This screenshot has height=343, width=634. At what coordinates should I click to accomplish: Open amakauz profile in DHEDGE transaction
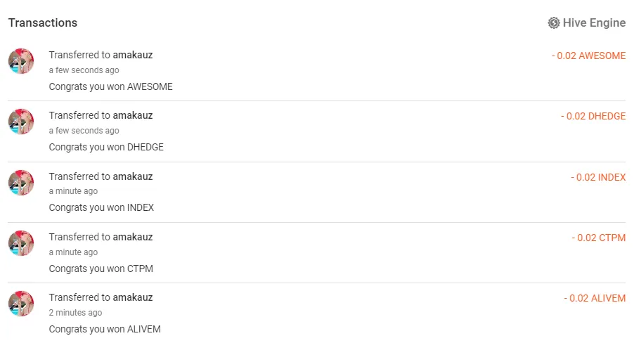click(x=133, y=116)
